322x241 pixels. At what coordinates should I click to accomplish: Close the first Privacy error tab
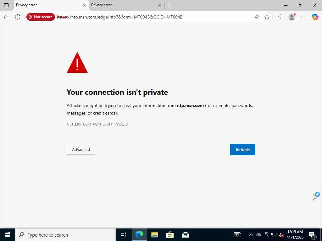pos(84,5)
